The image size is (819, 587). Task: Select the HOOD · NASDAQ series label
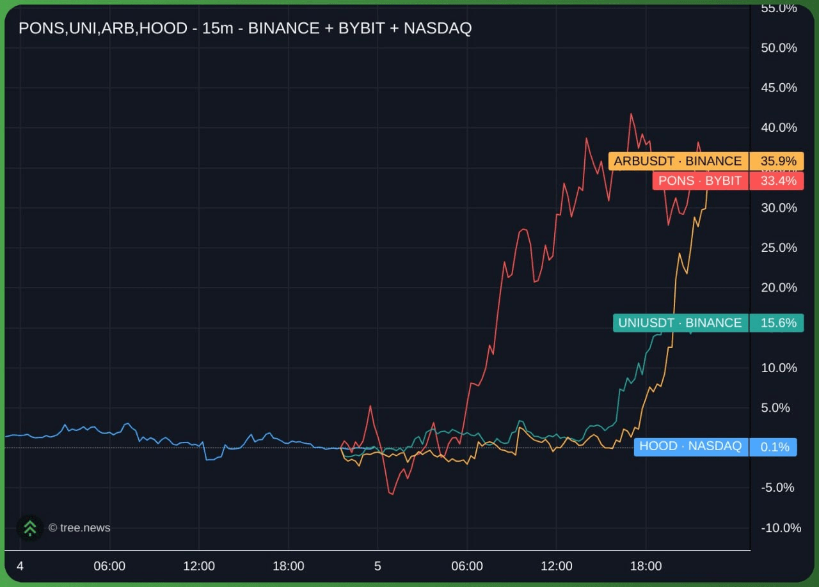690,446
